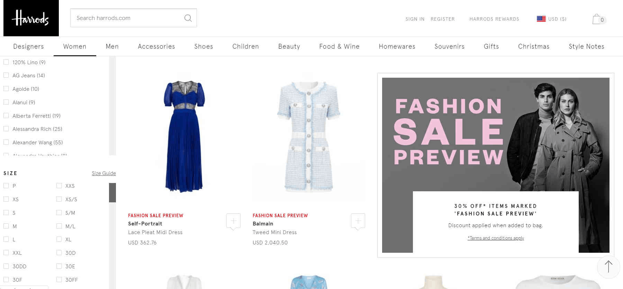623x289 pixels.
Task: Enable size S filter
Action: click(x=6, y=213)
